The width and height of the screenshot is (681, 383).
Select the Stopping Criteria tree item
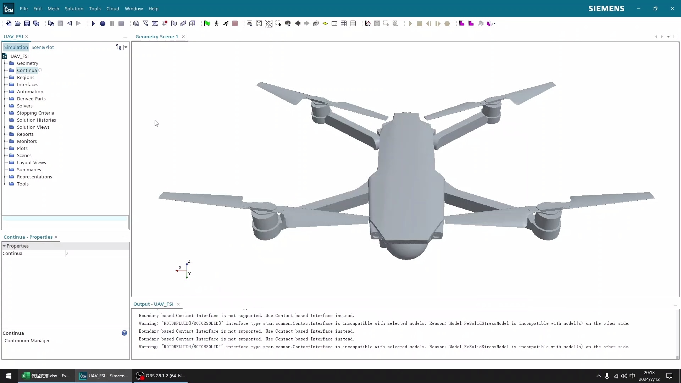tap(35, 113)
